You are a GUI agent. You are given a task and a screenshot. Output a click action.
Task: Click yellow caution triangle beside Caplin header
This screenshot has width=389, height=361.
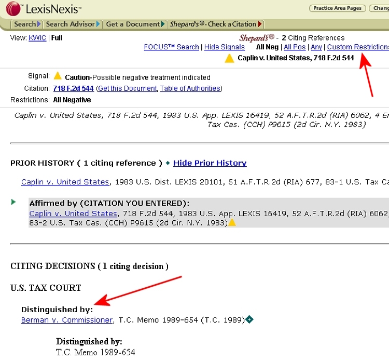229,58
